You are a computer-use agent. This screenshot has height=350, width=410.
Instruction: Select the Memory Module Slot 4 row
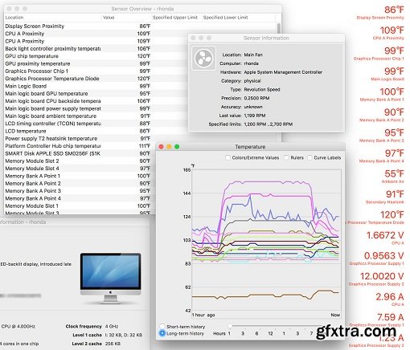pos(80,169)
